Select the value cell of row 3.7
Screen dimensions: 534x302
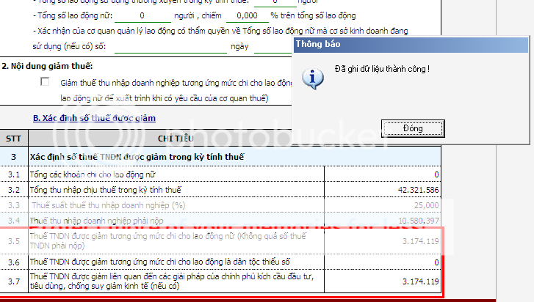(x=383, y=281)
